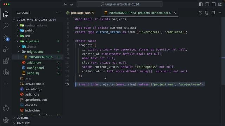Click the EXPLORER panel title
The width and height of the screenshot is (225, 126).
[24, 13]
